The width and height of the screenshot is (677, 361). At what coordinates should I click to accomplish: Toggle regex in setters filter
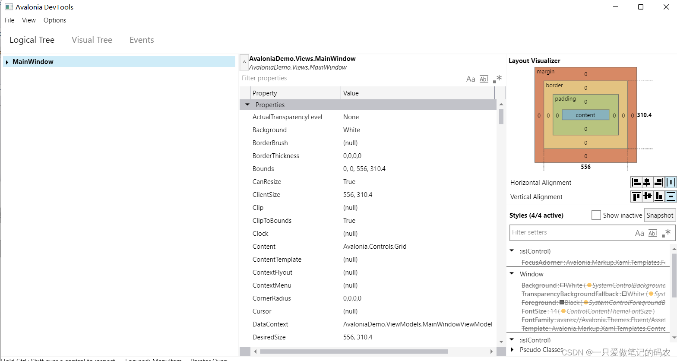pyautogui.click(x=666, y=233)
